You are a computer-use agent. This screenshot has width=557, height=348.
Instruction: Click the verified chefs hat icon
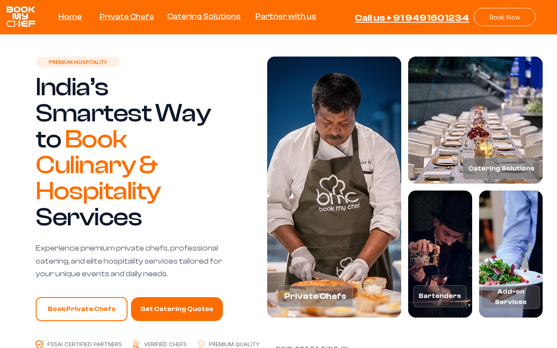(136, 344)
